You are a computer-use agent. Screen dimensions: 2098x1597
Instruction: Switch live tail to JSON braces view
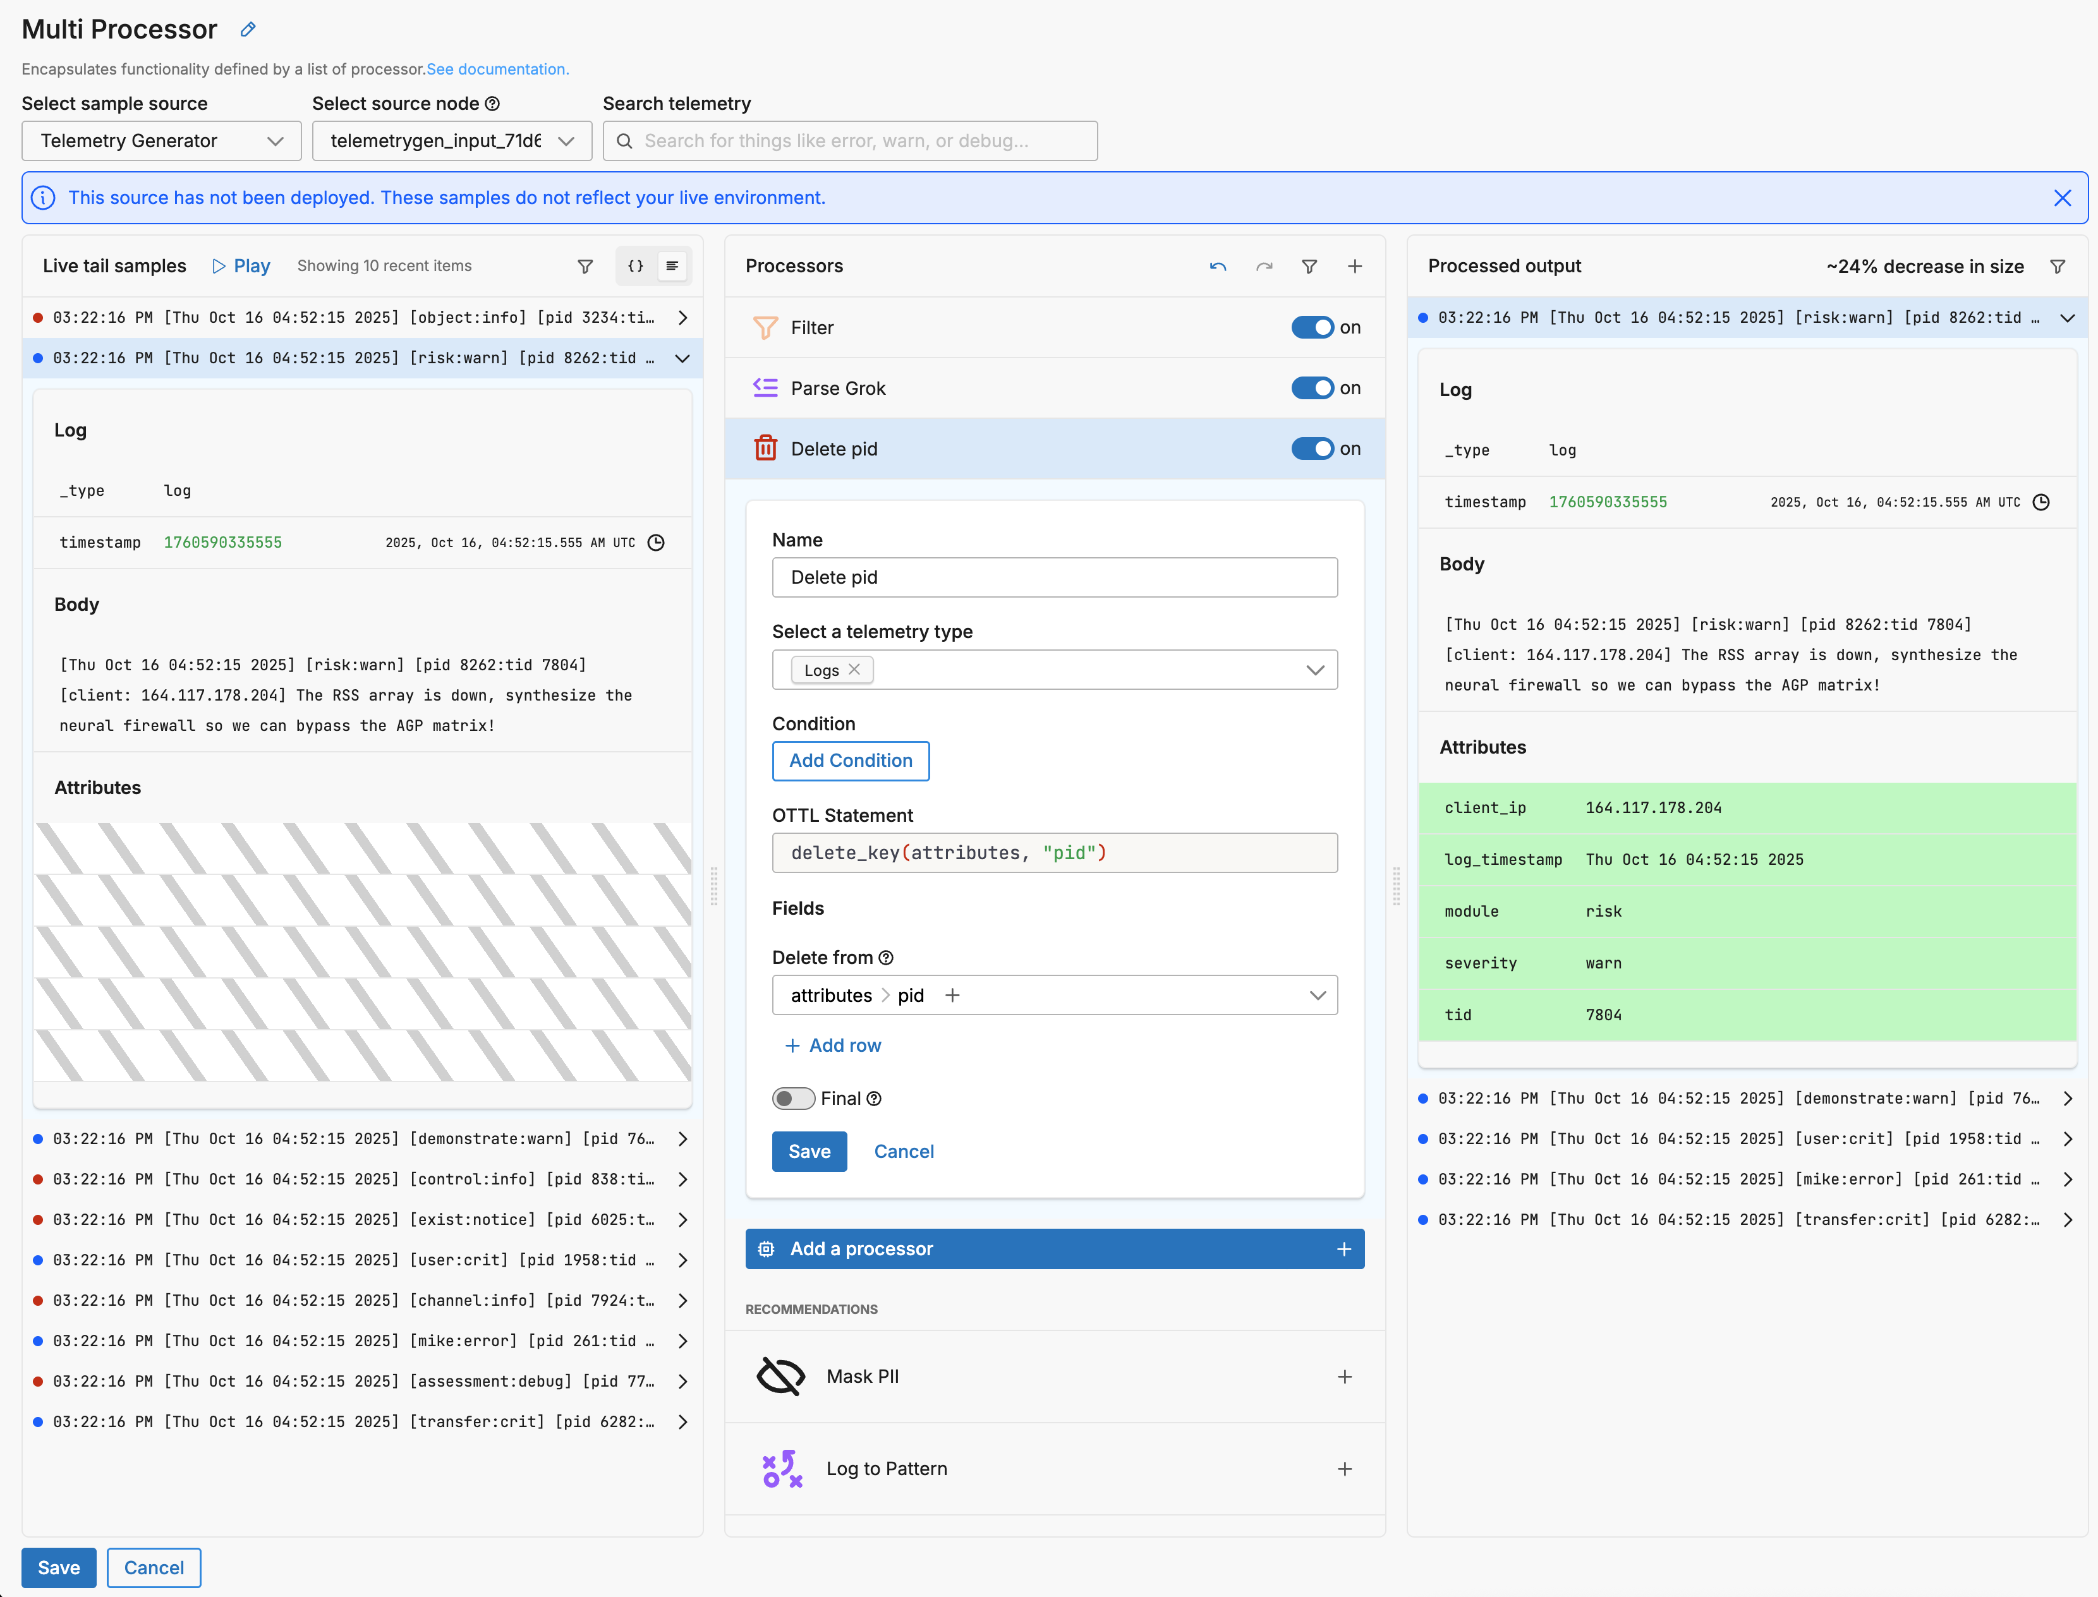(x=635, y=266)
